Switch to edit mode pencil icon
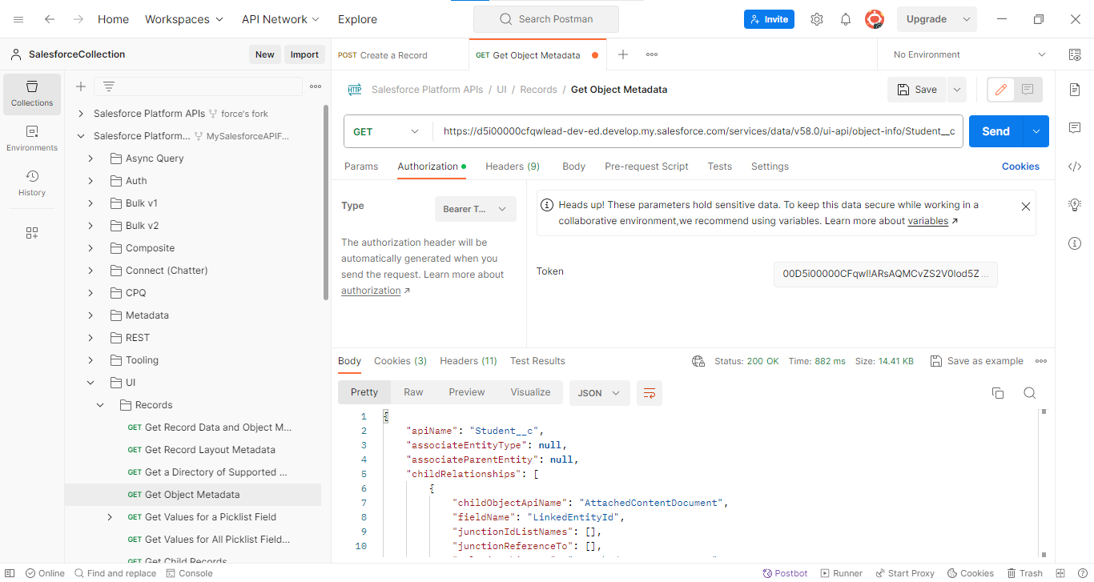1094x582 pixels. click(x=1001, y=90)
